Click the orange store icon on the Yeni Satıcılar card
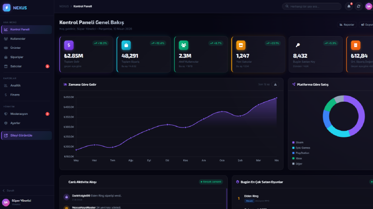The width and height of the screenshot is (373, 209). point(241,45)
